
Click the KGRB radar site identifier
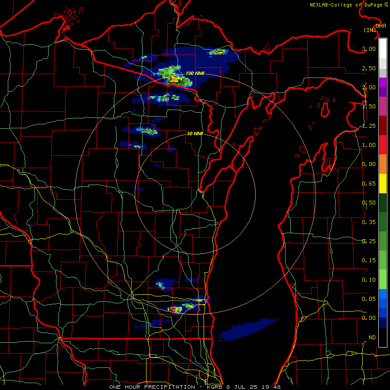pyautogui.click(x=214, y=387)
